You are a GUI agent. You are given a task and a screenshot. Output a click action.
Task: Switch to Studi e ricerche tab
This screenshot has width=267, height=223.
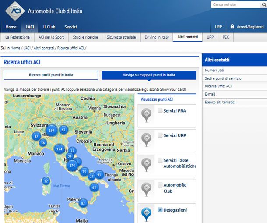click(x=85, y=37)
